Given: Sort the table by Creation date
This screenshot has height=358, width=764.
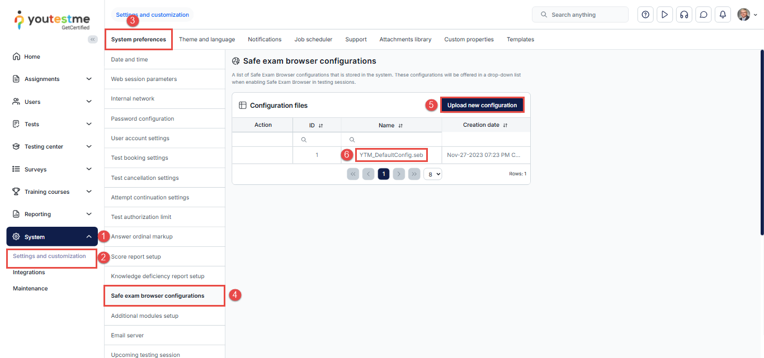Looking at the screenshot, I should [505, 126].
